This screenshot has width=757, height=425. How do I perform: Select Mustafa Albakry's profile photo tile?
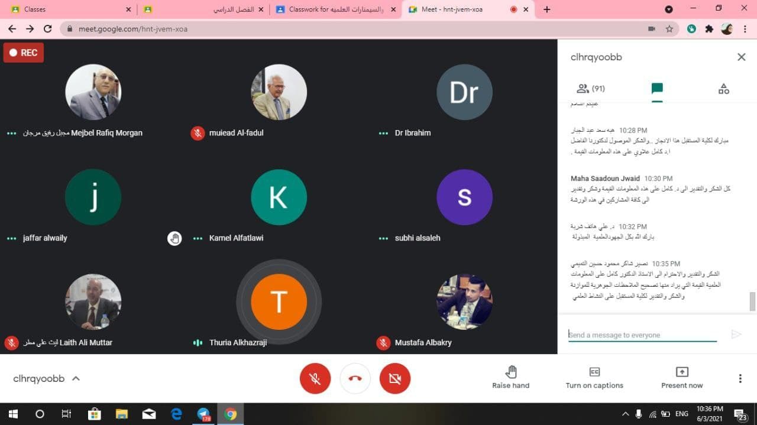point(464,301)
